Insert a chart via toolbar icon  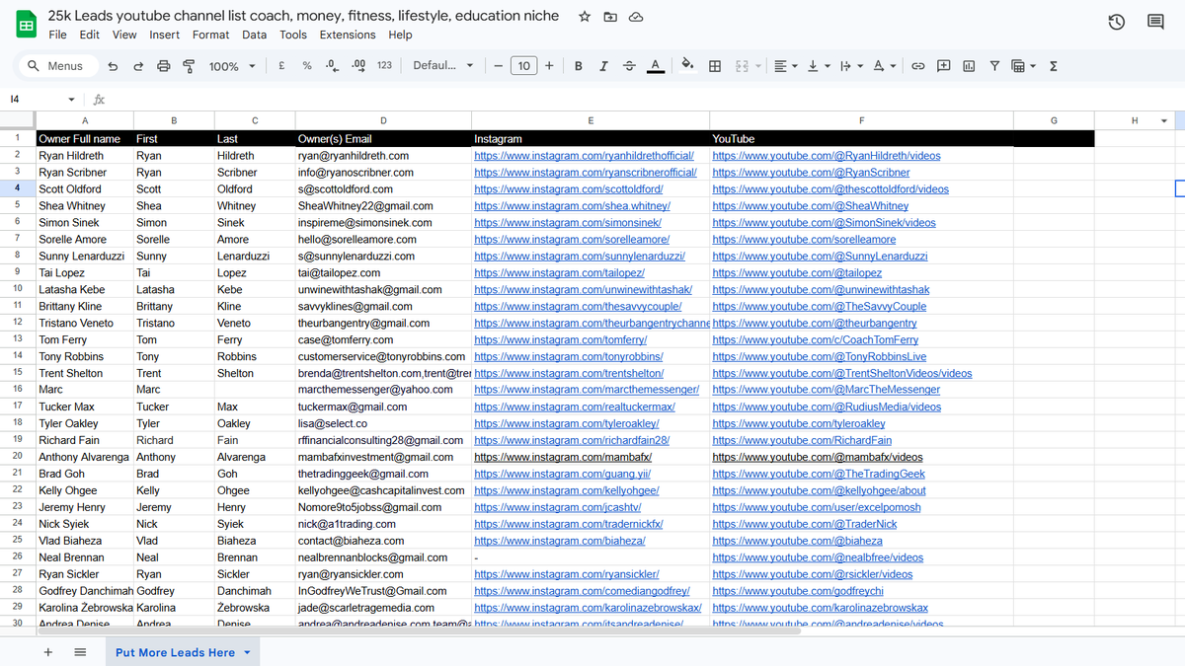969,66
